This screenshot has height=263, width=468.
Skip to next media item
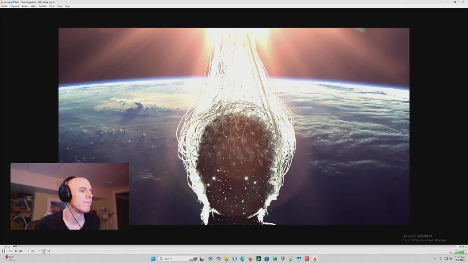pos(20,251)
